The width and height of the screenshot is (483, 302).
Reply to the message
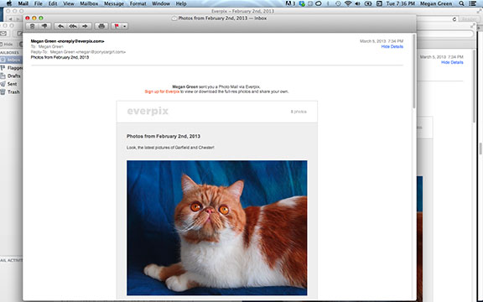pyautogui.click(x=60, y=26)
